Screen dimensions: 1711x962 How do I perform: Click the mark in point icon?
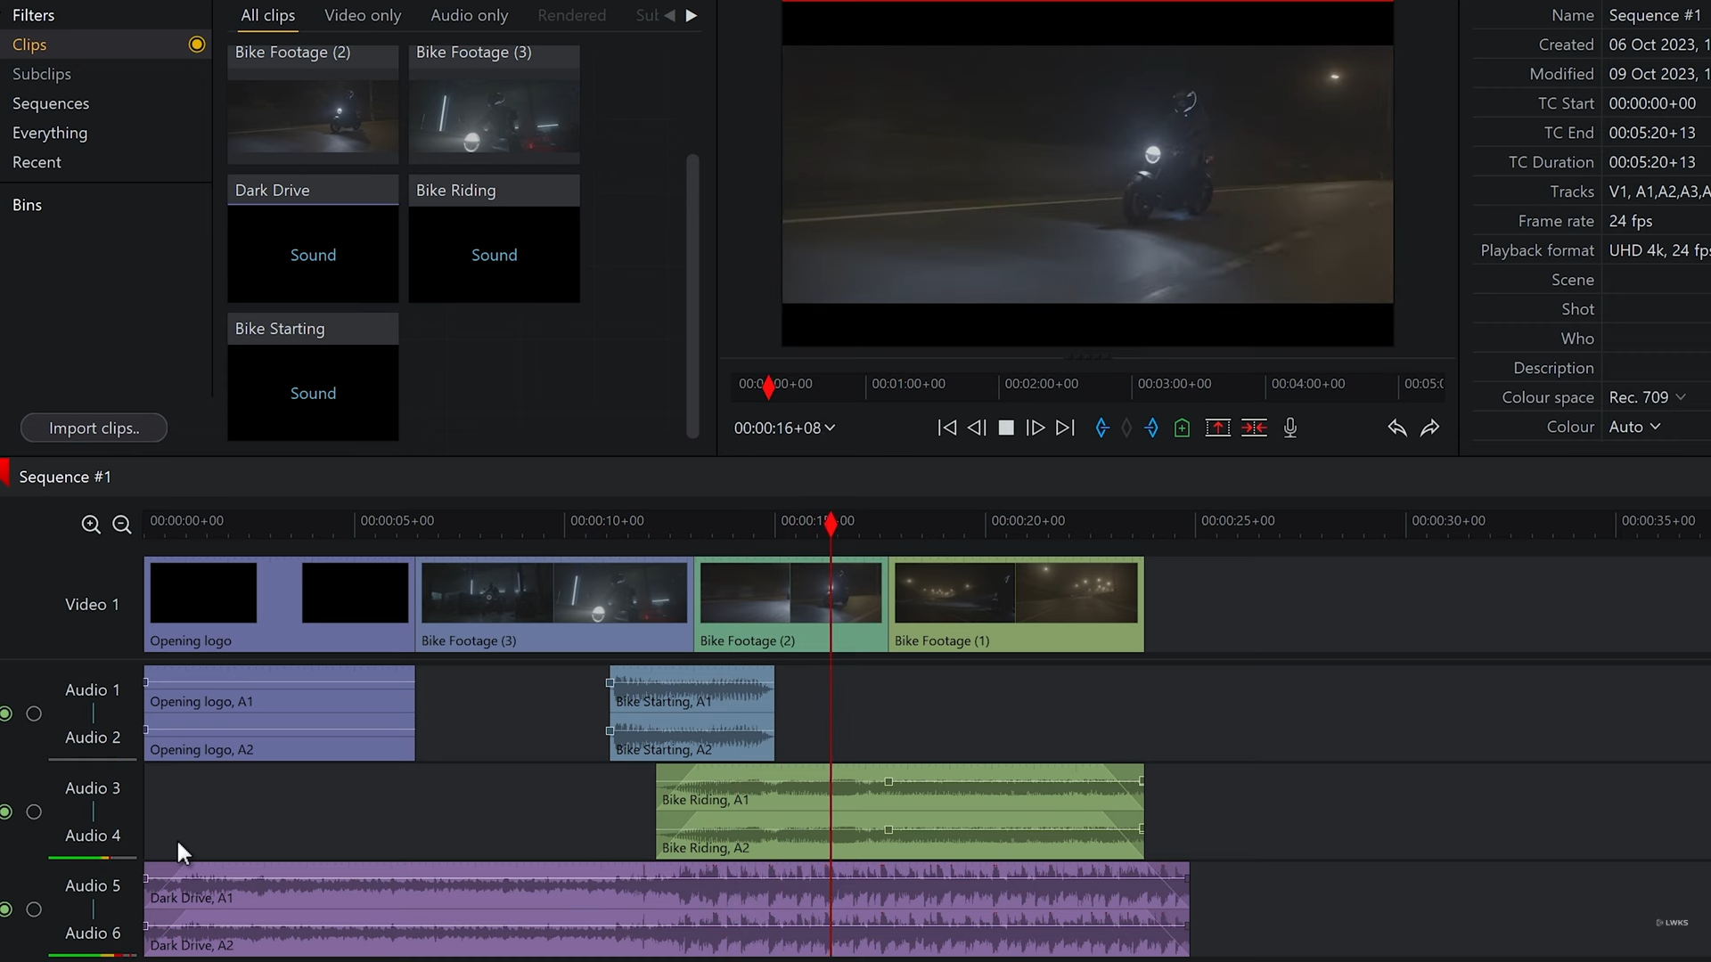tap(1101, 428)
